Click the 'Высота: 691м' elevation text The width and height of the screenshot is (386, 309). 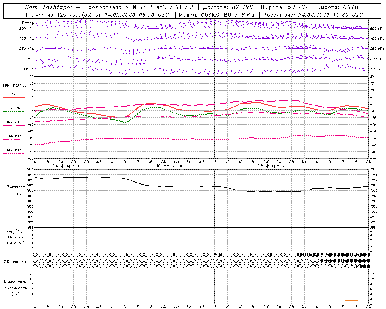pos(338,7)
